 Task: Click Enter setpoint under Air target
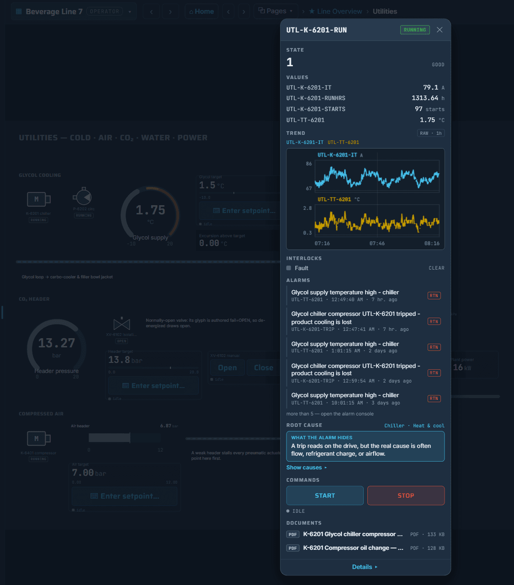pos(125,496)
